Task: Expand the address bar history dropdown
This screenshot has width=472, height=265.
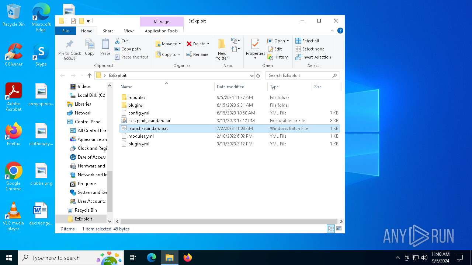Action: (251, 75)
